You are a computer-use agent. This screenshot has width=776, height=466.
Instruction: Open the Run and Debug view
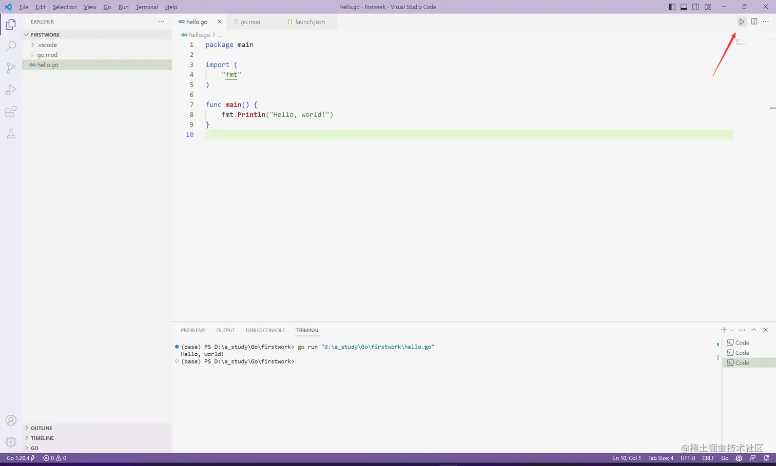coord(11,90)
